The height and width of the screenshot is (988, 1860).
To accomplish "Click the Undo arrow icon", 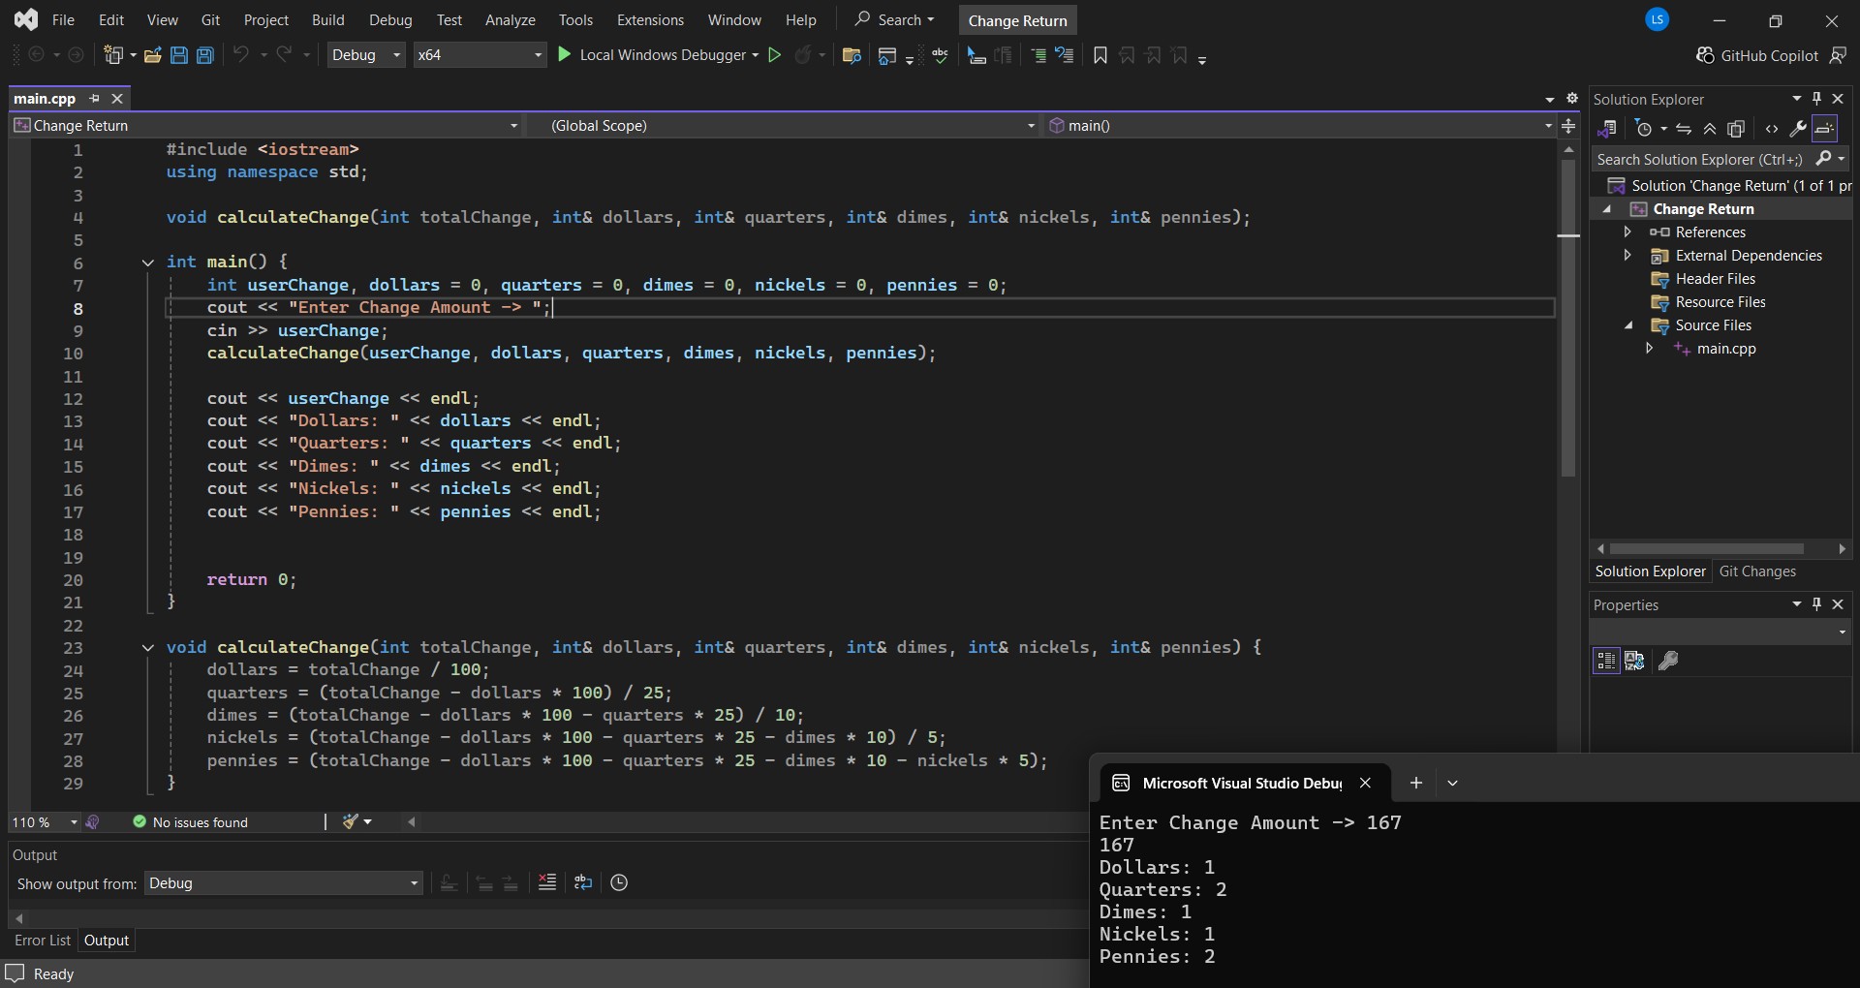I will point(241,55).
